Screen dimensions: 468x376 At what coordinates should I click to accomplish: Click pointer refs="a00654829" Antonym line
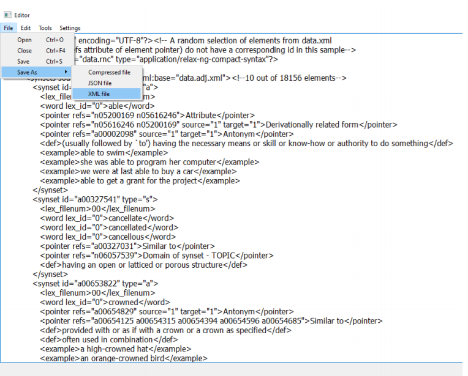[x=167, y=312]
